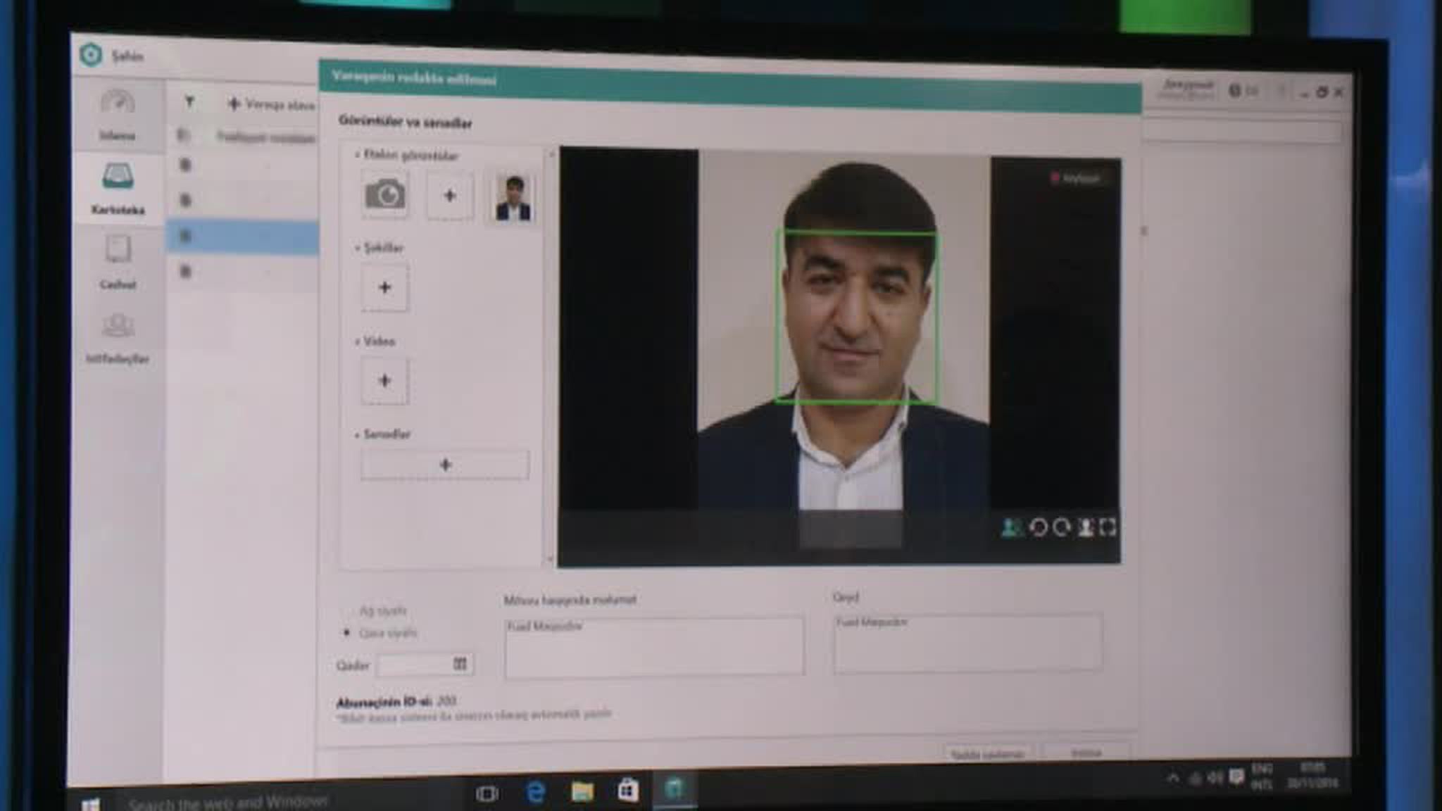Show hidden system tray icons

point(1172,778)
